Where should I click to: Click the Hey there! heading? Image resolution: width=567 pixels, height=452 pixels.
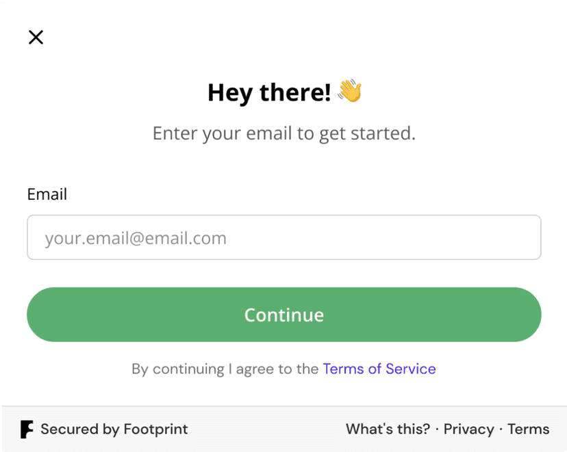point(269,92)
